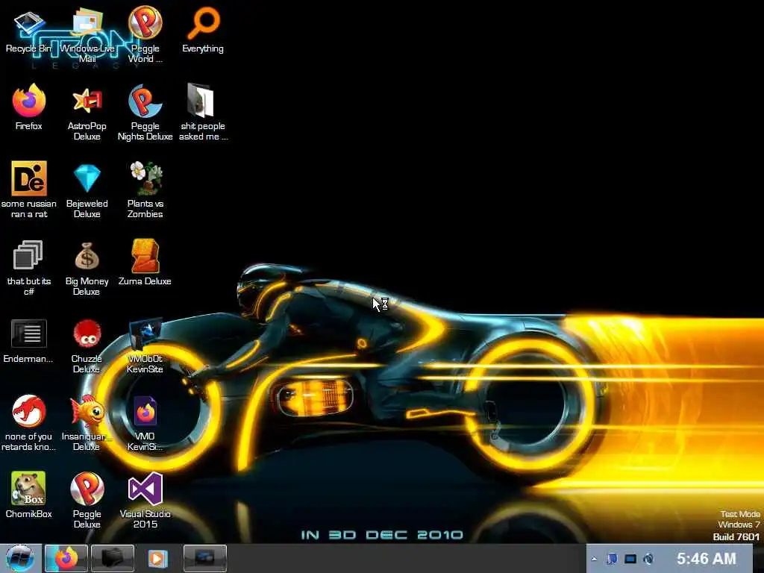The height and width of the screenshot is (573, 764).
Task: Select the Firefox desktop icon
Action: [x=29, y=101]
